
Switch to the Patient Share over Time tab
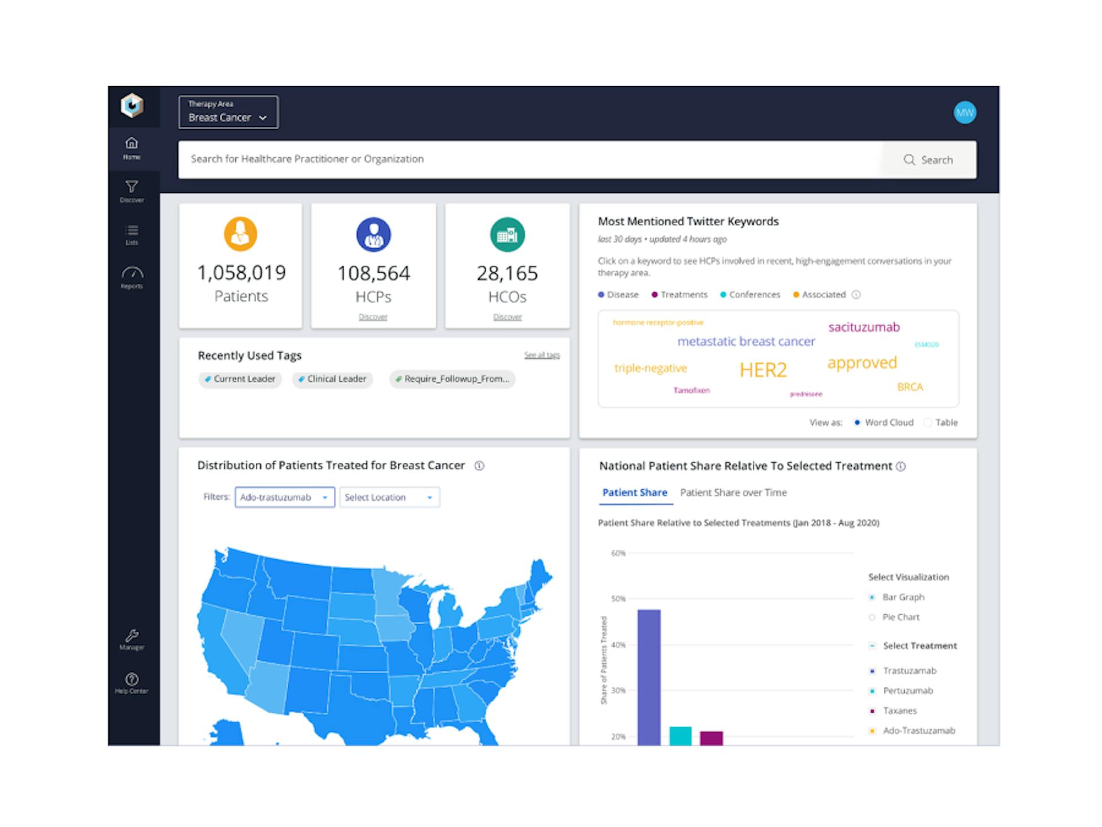click(734, 492)
